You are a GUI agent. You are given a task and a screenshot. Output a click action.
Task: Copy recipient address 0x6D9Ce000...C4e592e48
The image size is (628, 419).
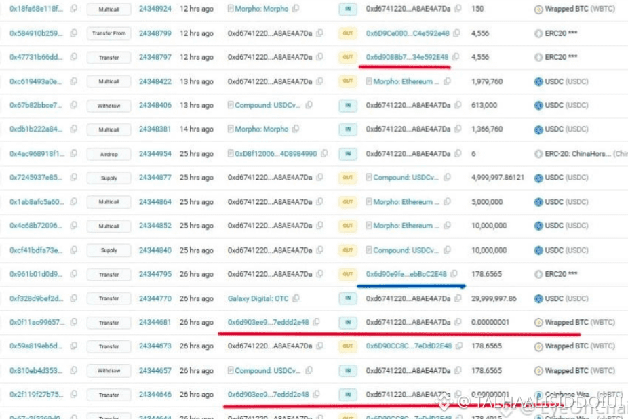(x=456, y=33)
